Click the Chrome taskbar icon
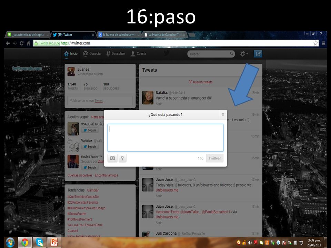The height and width of the screenshot is (248, 331). (25, 242)
